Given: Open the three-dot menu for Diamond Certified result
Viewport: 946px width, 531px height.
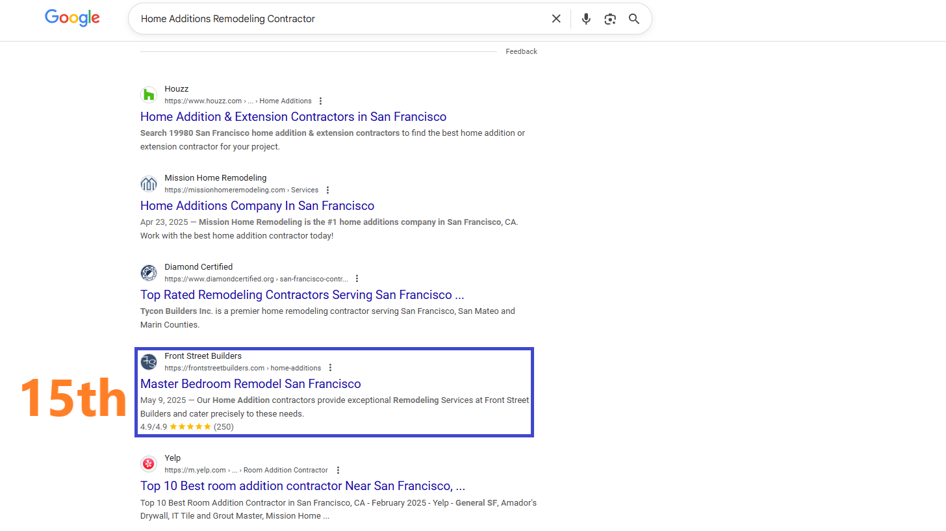Looking at the screenshot, I should (x=357, y=279).
